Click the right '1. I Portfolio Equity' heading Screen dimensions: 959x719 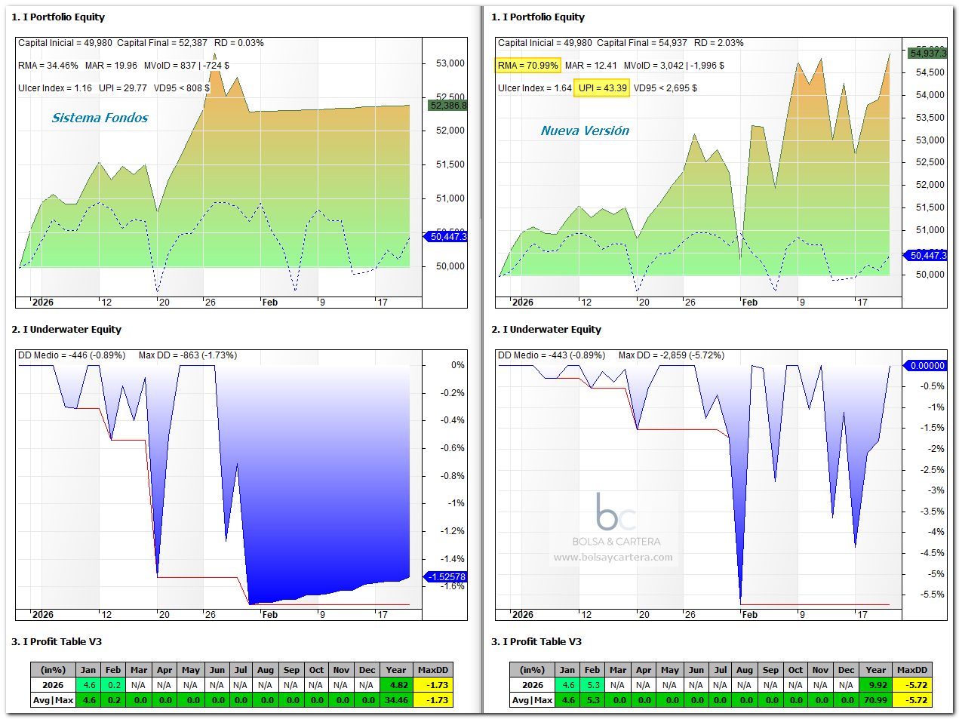coord(538,17)
